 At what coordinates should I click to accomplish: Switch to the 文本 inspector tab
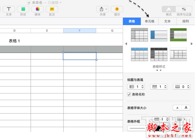click(x=168, y=21)
